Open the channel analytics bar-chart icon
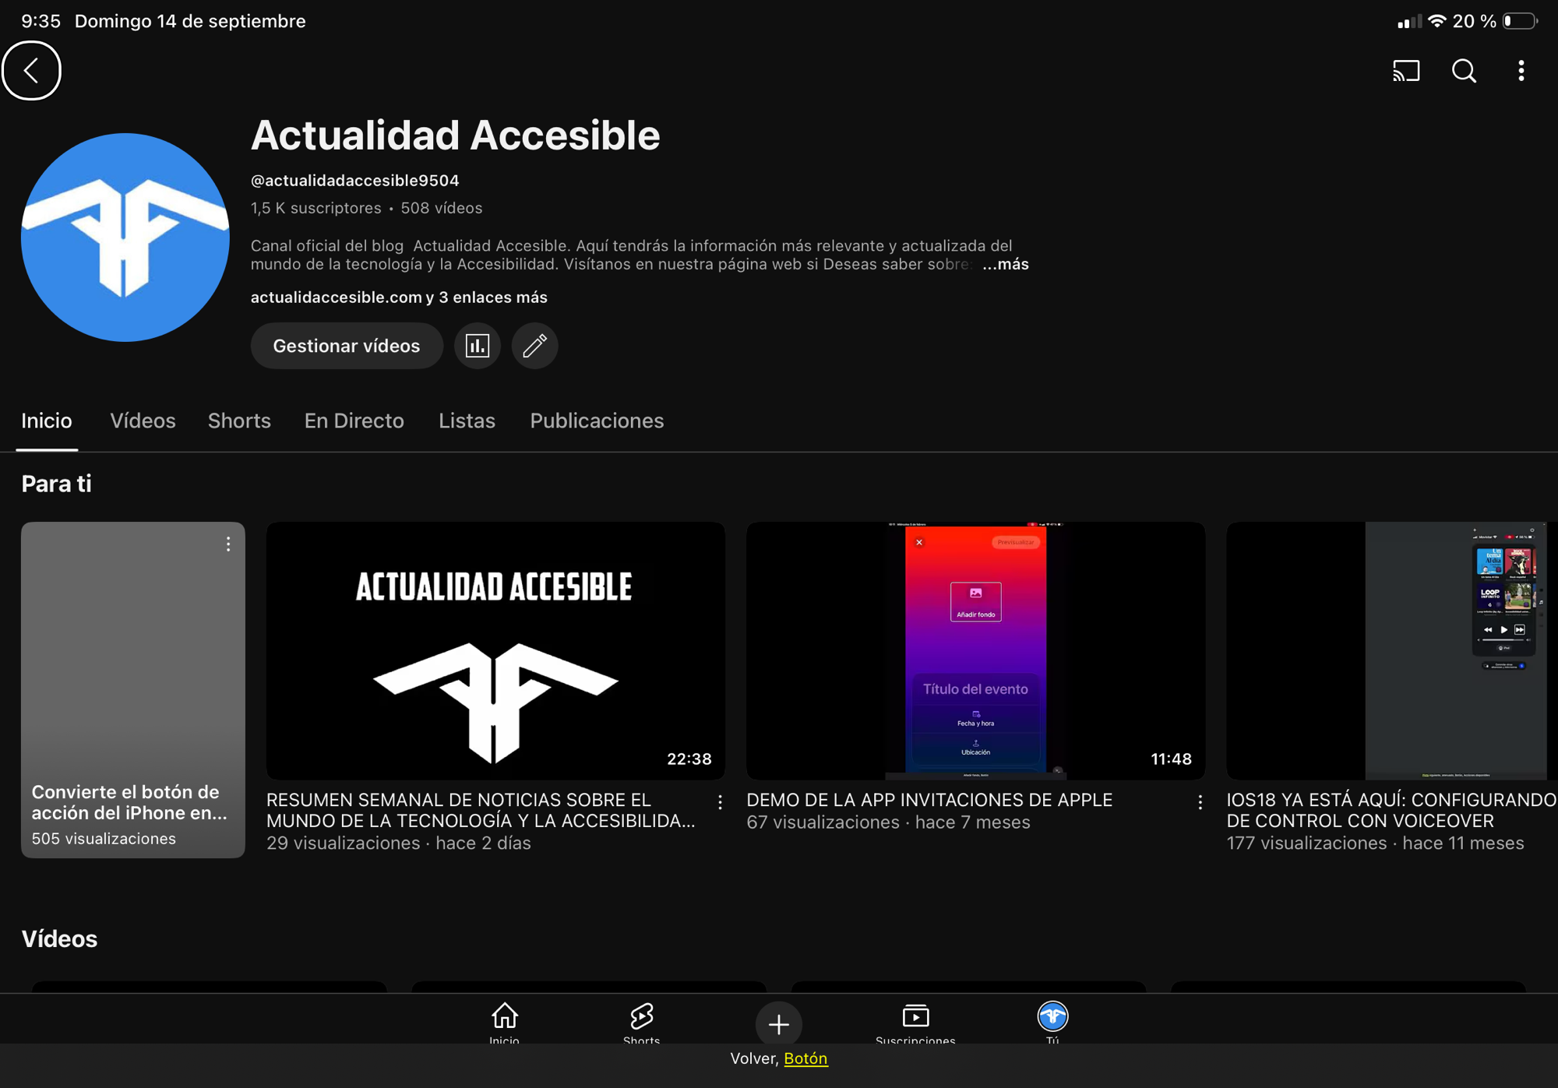This screenshot has width=1558, height=1088. [477, 346]
